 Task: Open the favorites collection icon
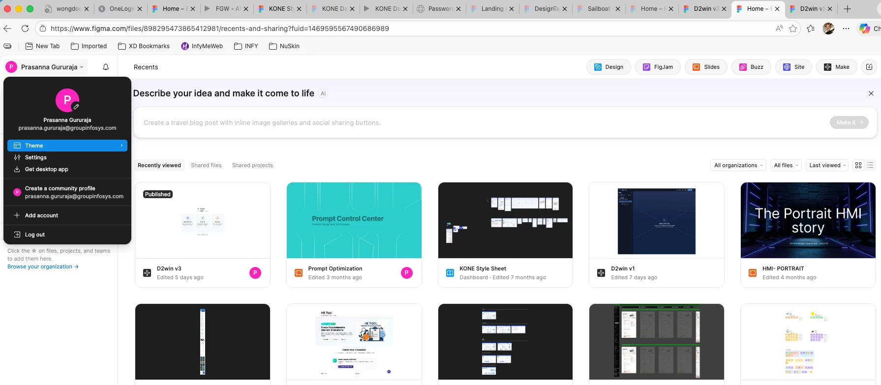(811, 29)
